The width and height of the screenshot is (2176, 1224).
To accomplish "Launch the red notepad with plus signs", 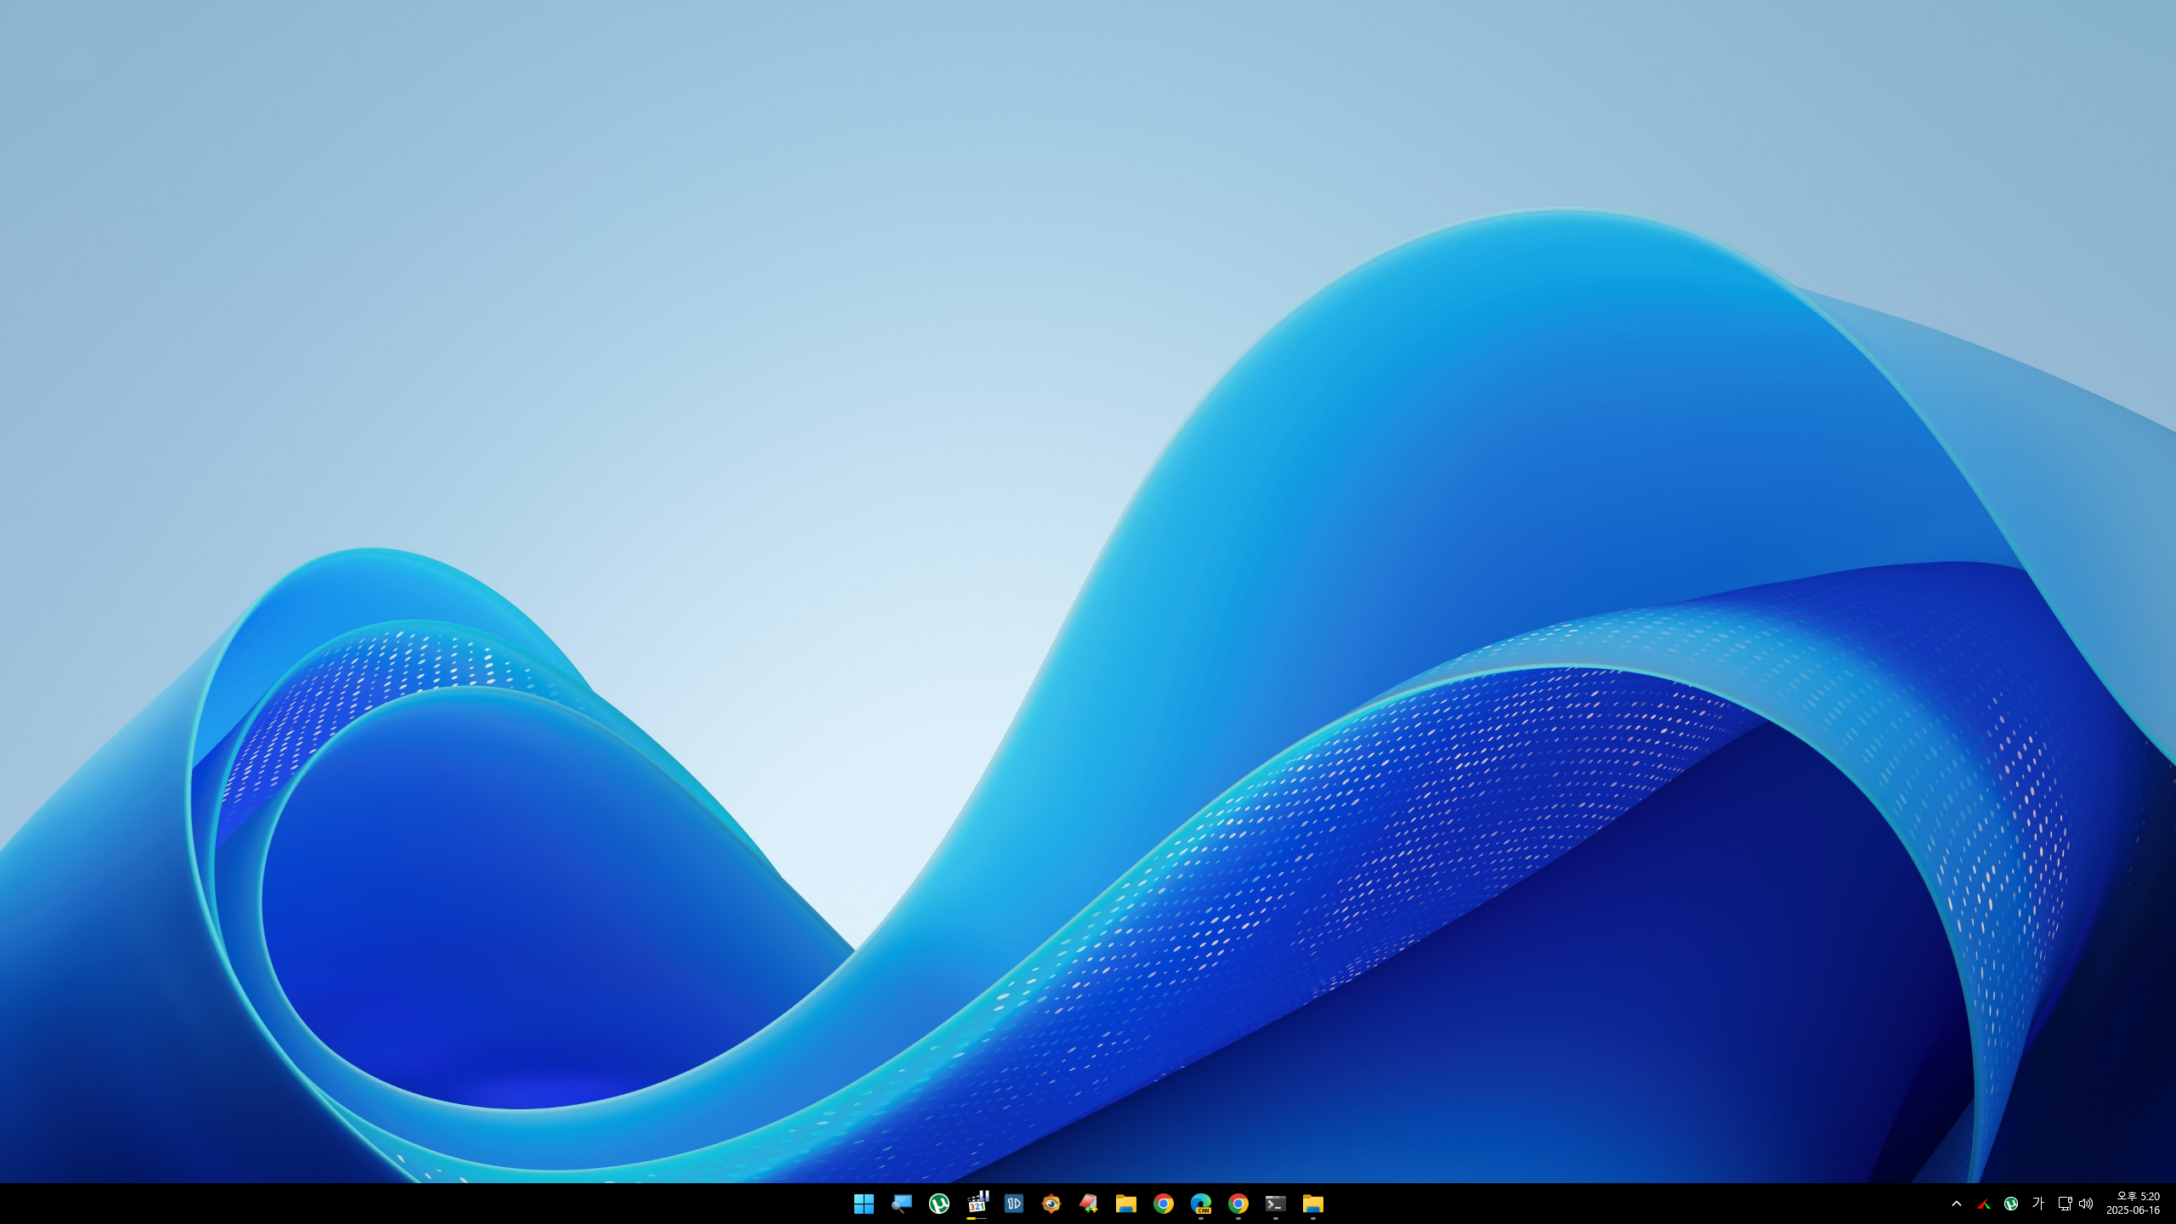I will [1088, 1204].
